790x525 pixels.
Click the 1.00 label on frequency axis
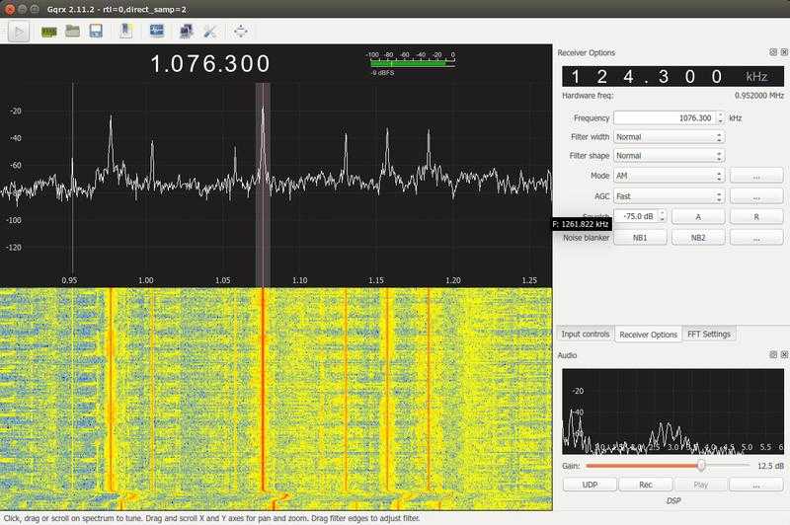click(x=145, y=280)
